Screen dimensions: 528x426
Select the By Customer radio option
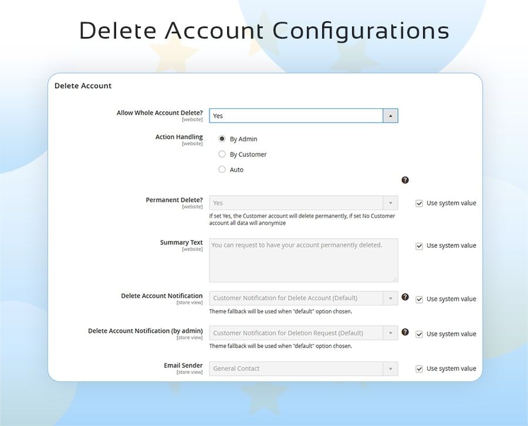click(222, 154)
